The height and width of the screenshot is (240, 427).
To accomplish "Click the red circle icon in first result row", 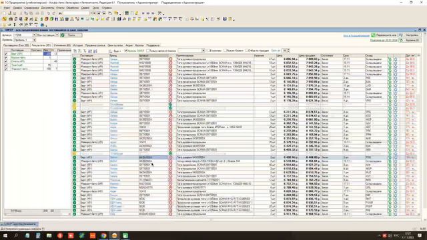I will [171, 59].
